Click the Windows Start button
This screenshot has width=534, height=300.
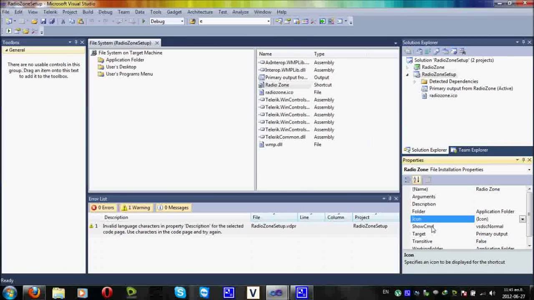(x=10, y=293)
